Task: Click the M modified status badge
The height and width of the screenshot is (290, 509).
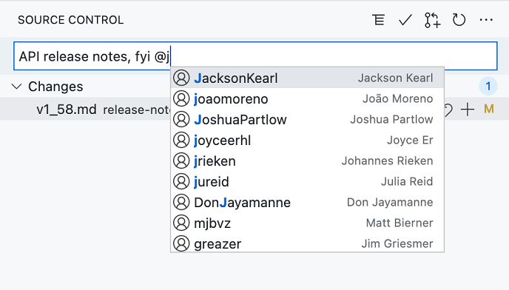Action: tap(488, 109)
